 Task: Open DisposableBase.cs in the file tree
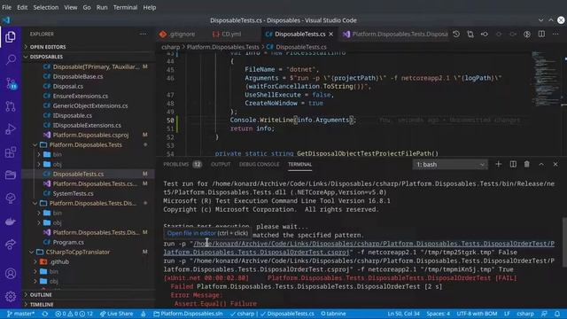point(78,76)
